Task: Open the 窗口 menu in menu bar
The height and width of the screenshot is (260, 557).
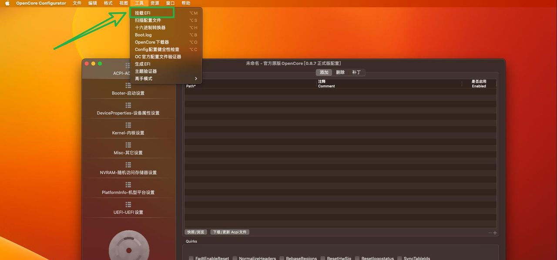Action: click(170, 3)
